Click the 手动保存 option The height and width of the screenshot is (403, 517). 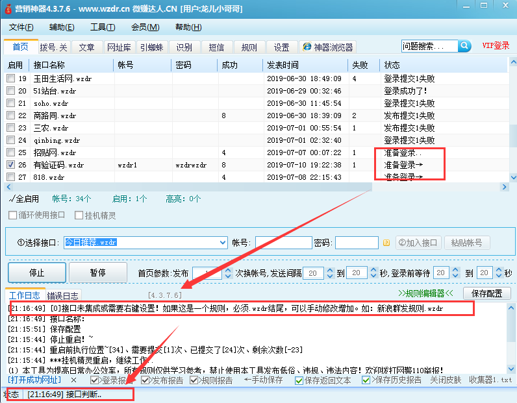[264, 380]
